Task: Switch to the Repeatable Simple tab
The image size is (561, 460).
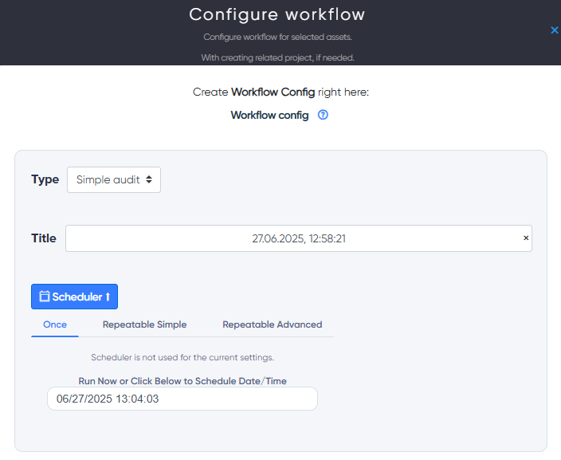Action: [x=144, y=324]
